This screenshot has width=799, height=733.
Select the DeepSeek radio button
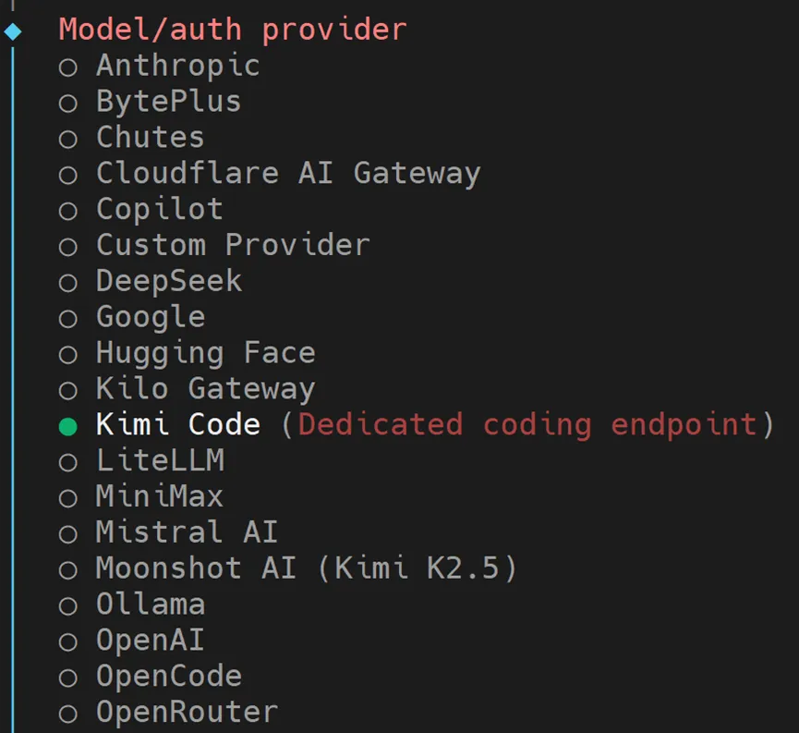[x=67, y=282]
